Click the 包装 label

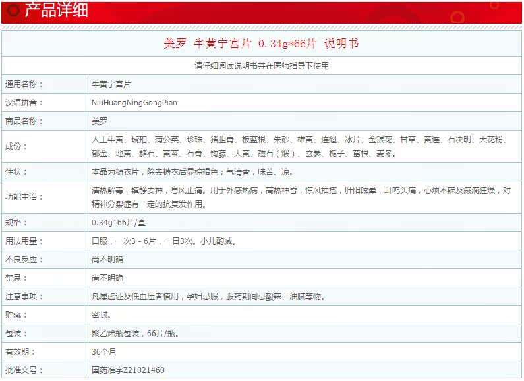(16, 333)
